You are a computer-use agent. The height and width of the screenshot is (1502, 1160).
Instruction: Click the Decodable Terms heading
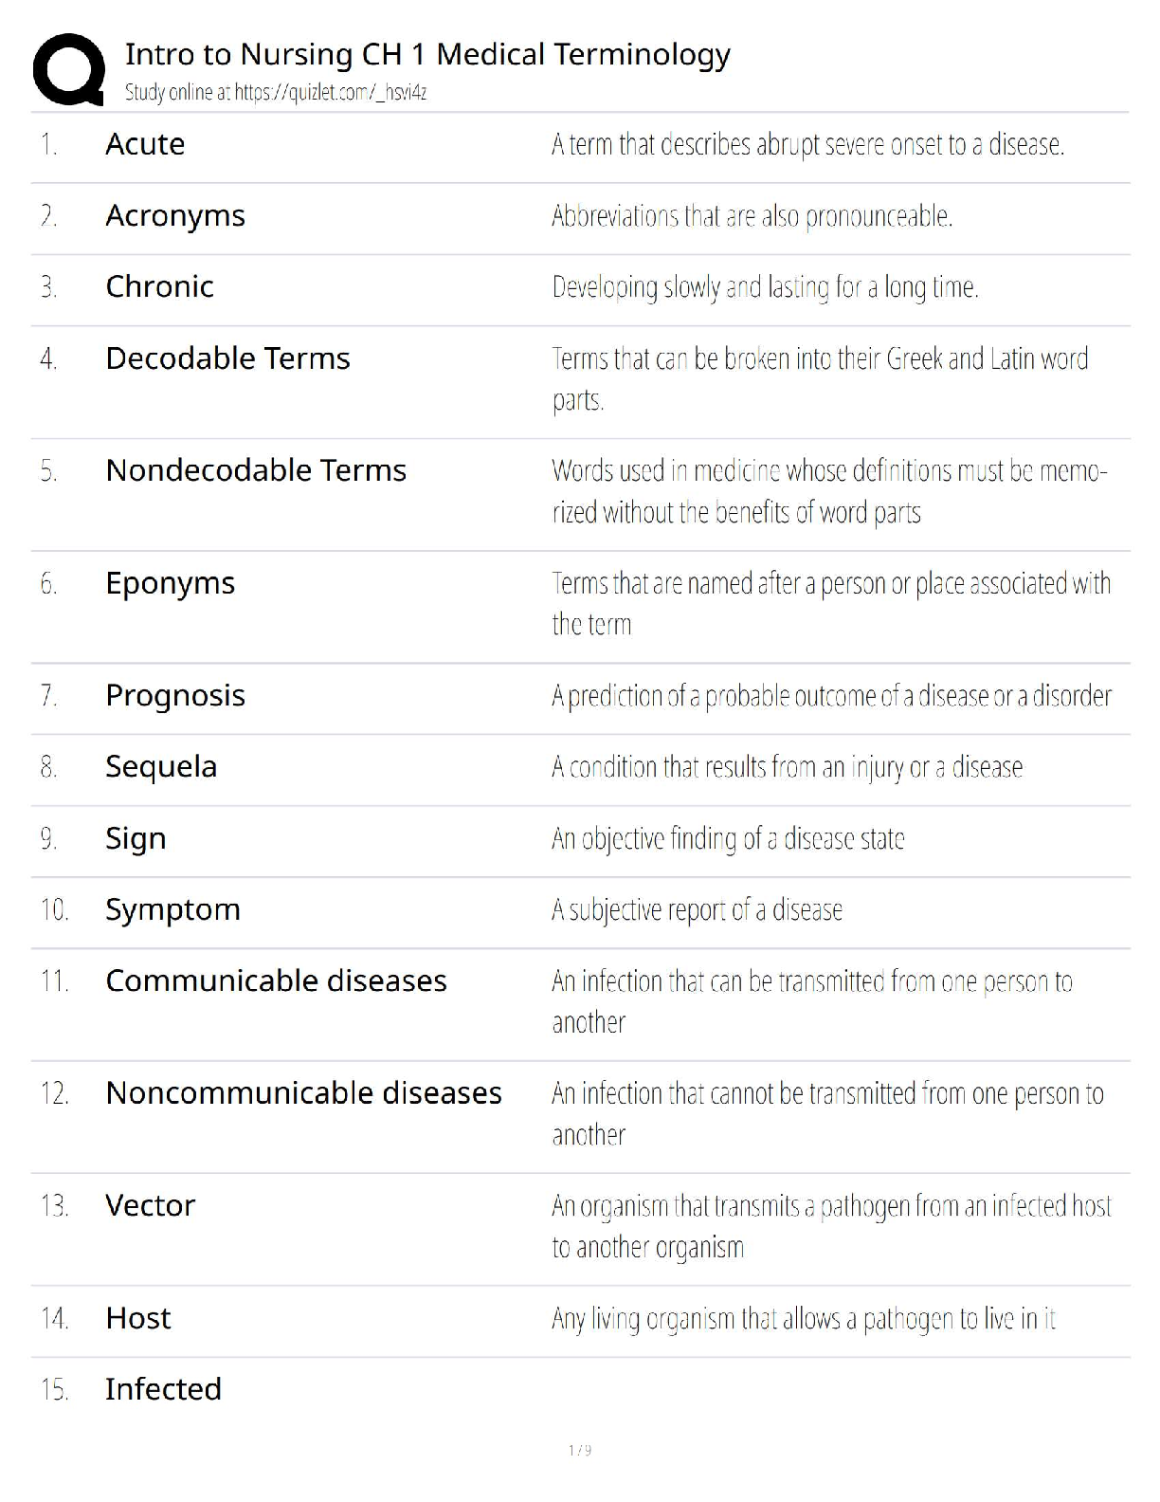click(x=227, y=358)
